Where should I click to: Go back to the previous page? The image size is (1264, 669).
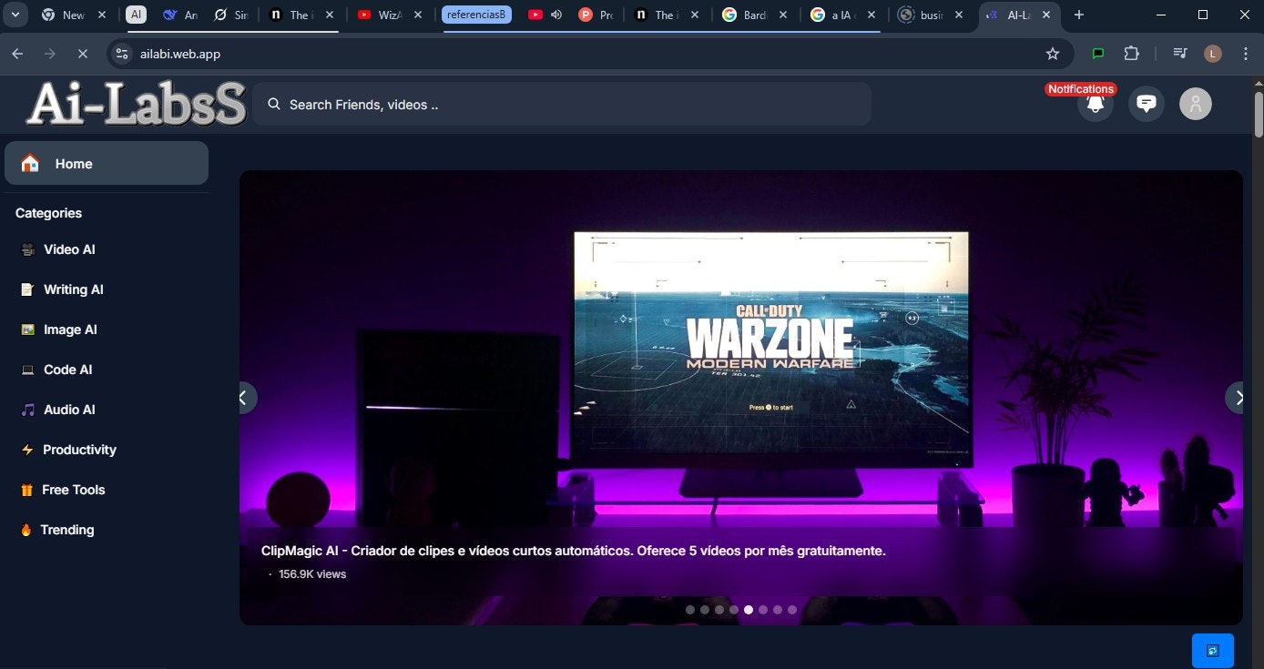coord(16,54)
